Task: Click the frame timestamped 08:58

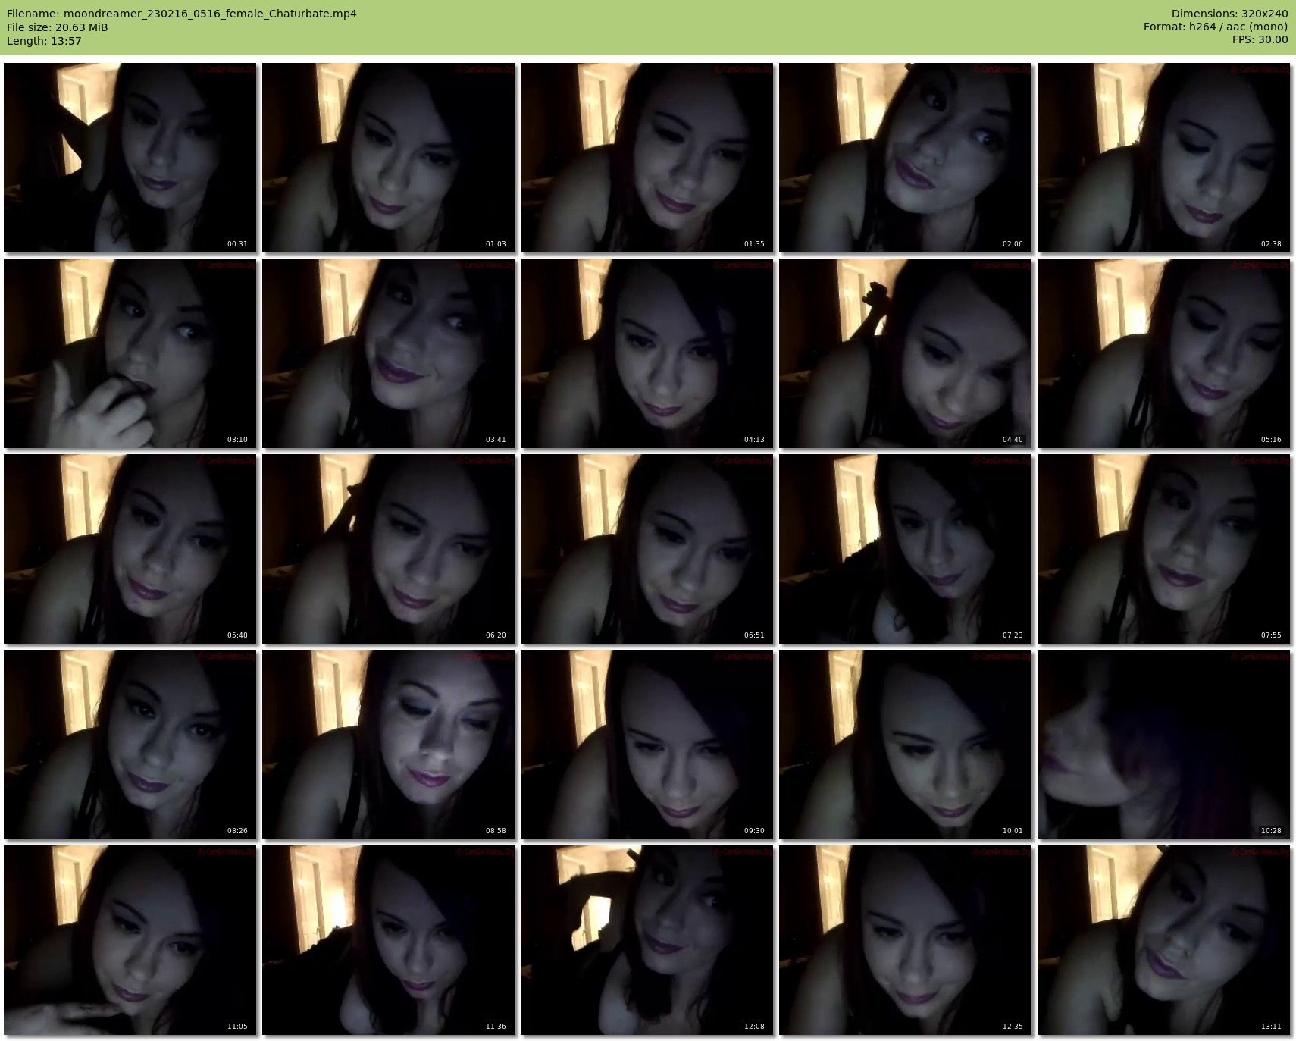Action: [x=389, y=745]
